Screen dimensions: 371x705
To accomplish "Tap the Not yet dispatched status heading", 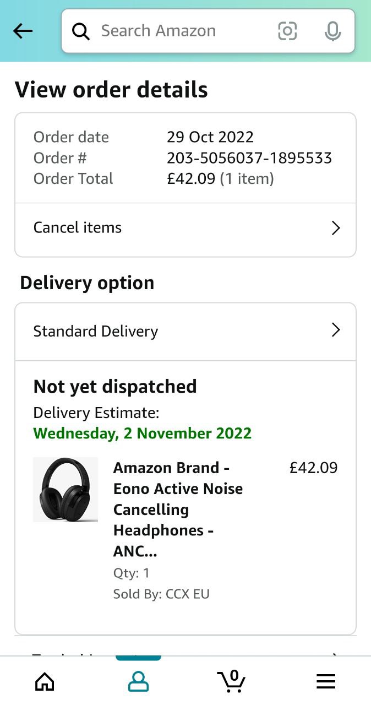I will [x=115, y=387].
